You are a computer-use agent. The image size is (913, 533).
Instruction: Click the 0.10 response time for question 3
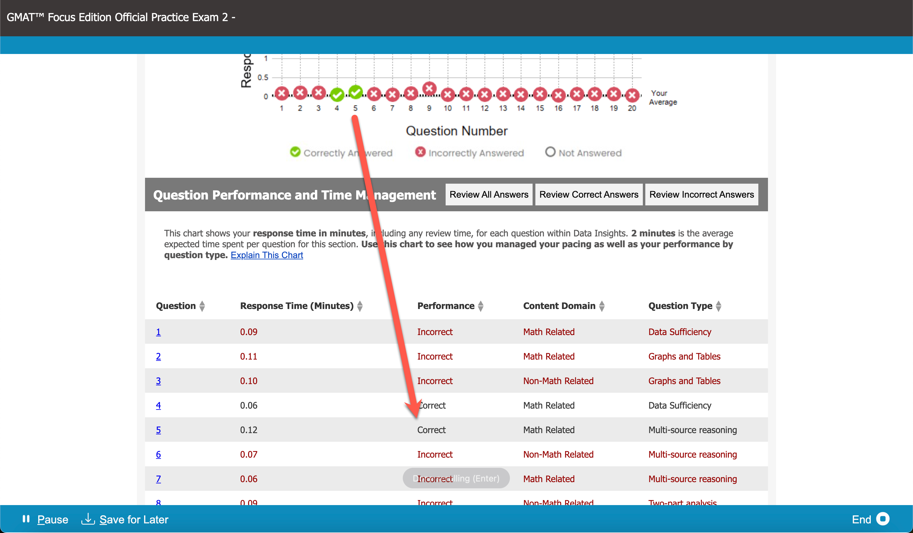(248, 381)
